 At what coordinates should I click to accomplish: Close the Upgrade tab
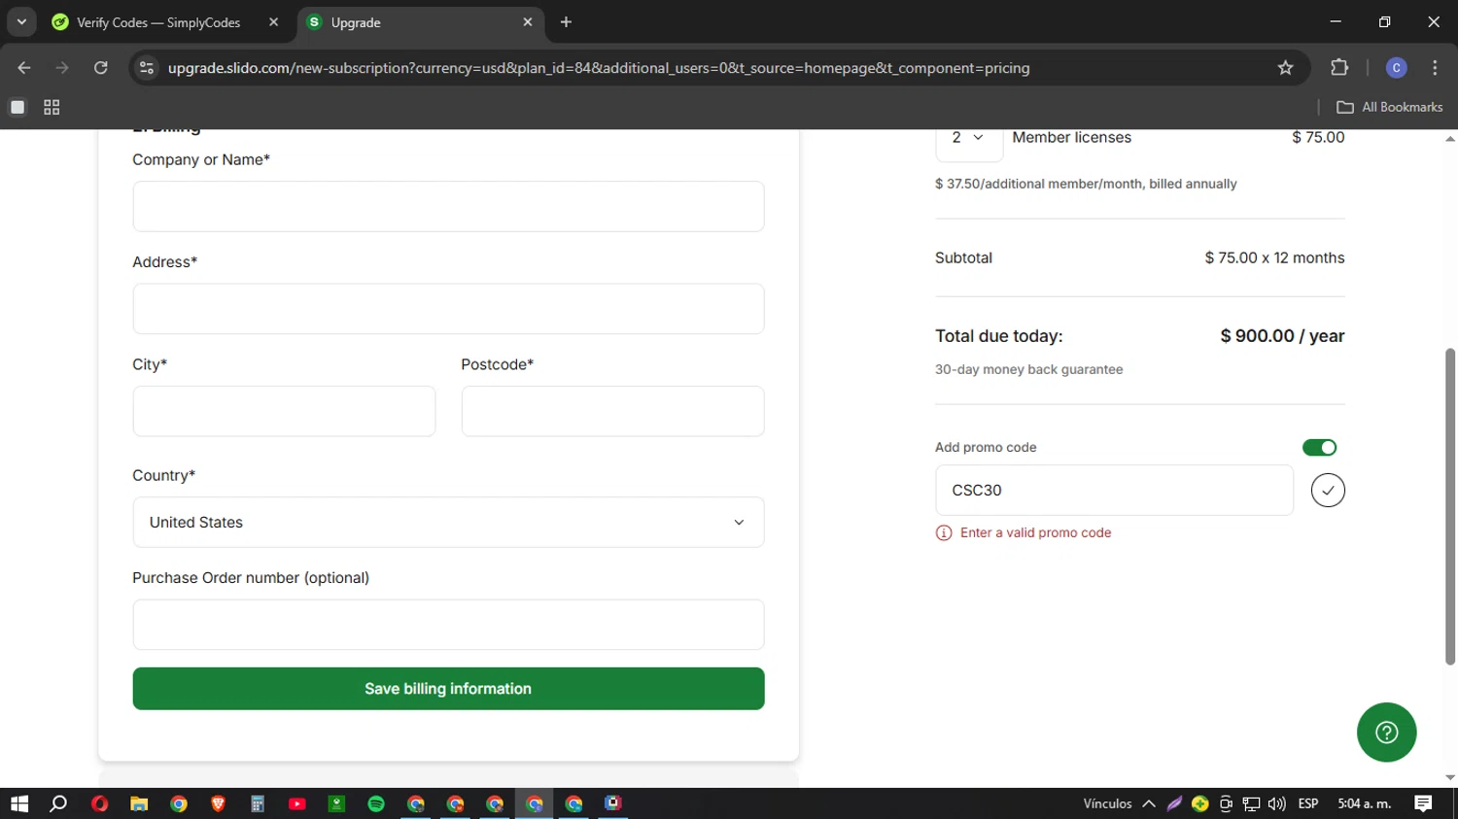coord(528,22)
